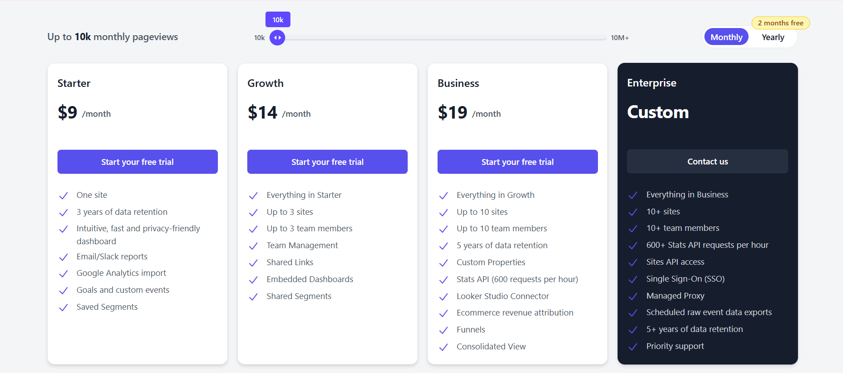Click the checkmark next to "Priority support"
The height and width of the screenshot is (373, 843).
point(633,346)
